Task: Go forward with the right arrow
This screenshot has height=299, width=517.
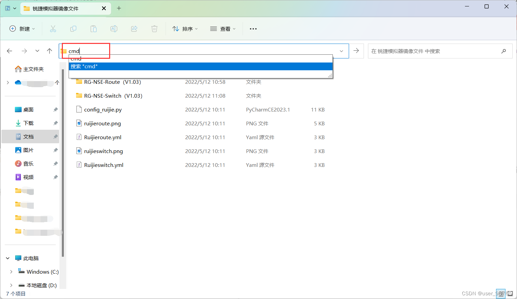Action: (x=24, y=51)
